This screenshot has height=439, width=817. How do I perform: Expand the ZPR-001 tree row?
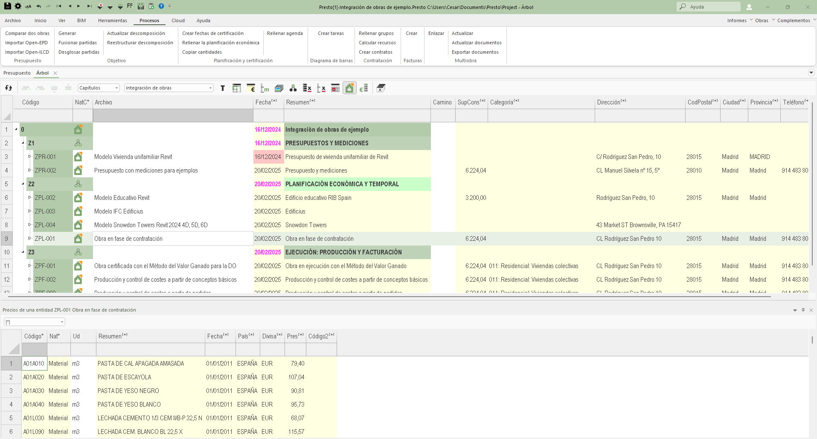(29, 157)
